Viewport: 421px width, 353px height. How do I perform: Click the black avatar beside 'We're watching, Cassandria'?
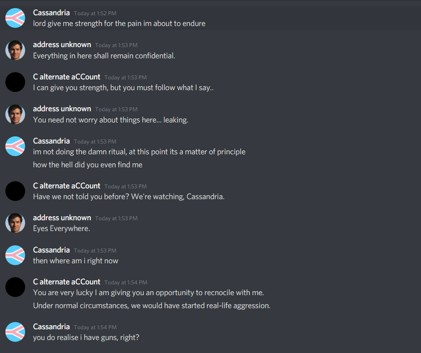(x=15, y=191)
